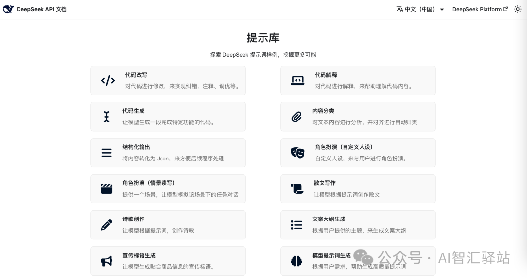The image size is (527, 279).
Task: Expand the 中文（中国）language dropdown arrow
Action: (x=442, y=9)
